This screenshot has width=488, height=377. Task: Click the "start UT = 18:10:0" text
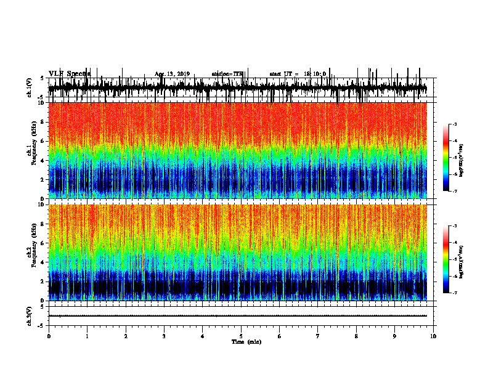click(x=298, y=74)
